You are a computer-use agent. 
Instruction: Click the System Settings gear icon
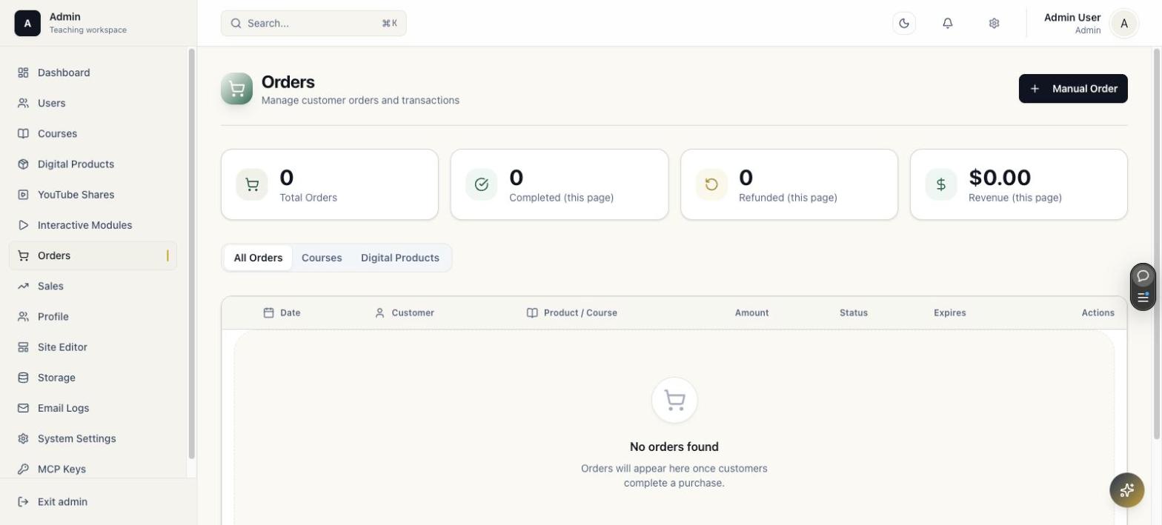(x=23, y=438)
